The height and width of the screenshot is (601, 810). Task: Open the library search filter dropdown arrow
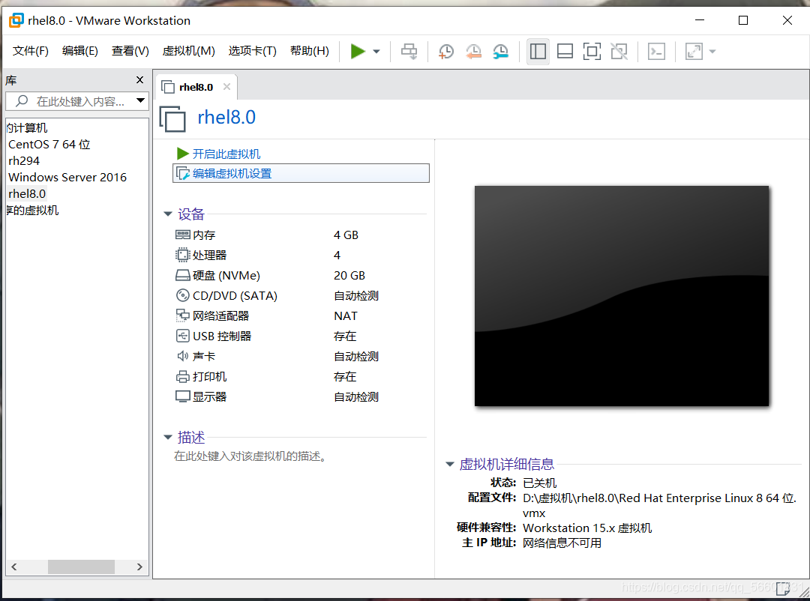tap(140, 100)
